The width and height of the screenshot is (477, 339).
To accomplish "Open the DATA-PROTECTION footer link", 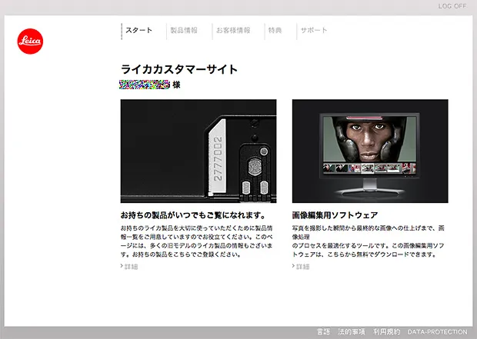I will pyautogui.click(x=438, y=332).
